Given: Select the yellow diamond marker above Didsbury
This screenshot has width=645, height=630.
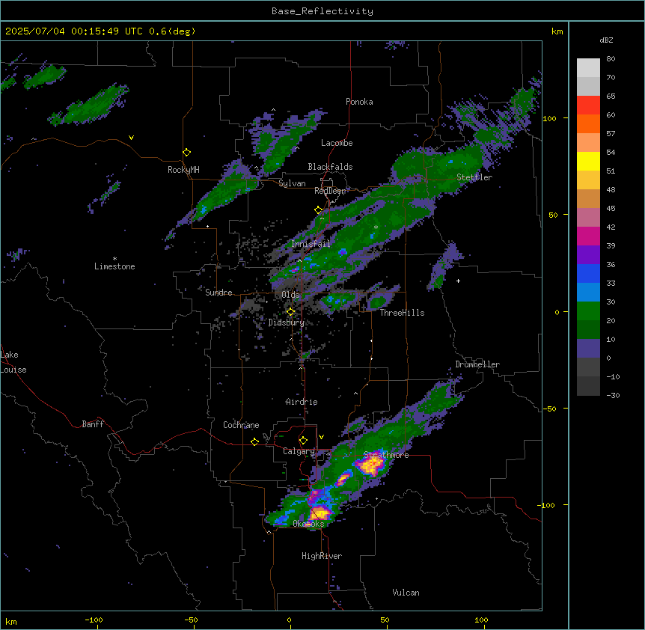Looking at the screenshot, I should click(290, 312).
